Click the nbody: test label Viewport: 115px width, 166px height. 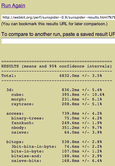point(19,128)
